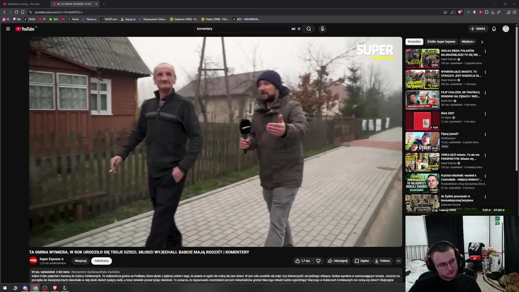Image resolution: width=519 pixels, height=292 pixels.
Task: Run search with the magnifier button
Action: (309, 29)
